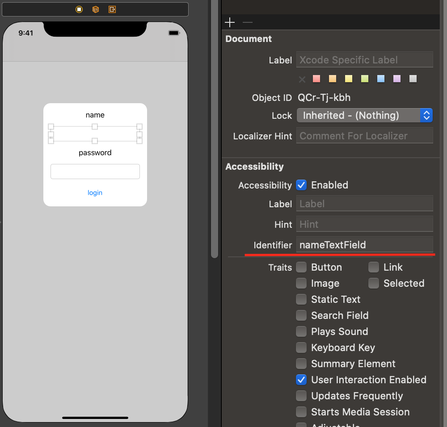Open the Lock dropdown menu
Screen dimensions: 447x427
click(364, 115)
